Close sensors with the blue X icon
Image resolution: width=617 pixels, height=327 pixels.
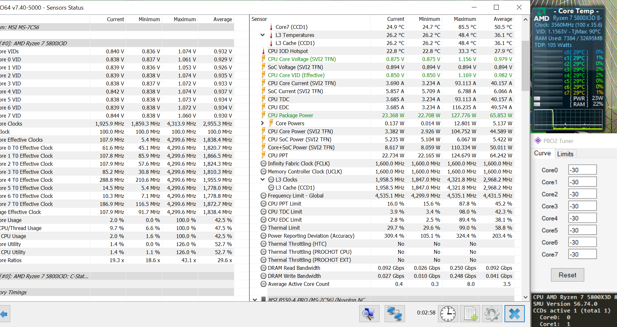(514, 314)
